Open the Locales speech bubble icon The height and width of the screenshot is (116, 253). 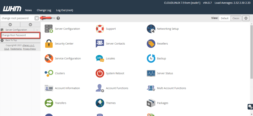tap(100, 59)
